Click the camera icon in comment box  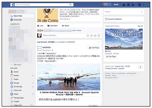click(91, 35)
